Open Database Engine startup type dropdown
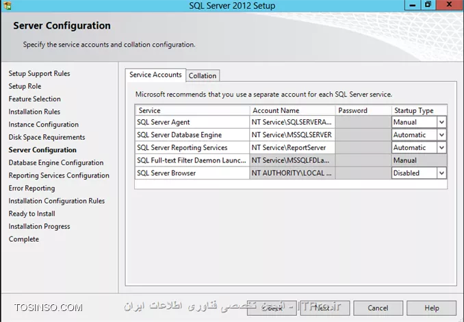This screenshot has width=464, height=322. 441,135
